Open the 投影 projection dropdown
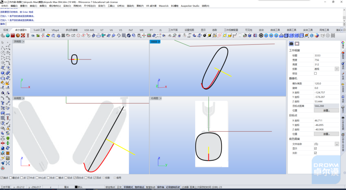The width and height of the screenshot is (346, 190). point(337,69)
